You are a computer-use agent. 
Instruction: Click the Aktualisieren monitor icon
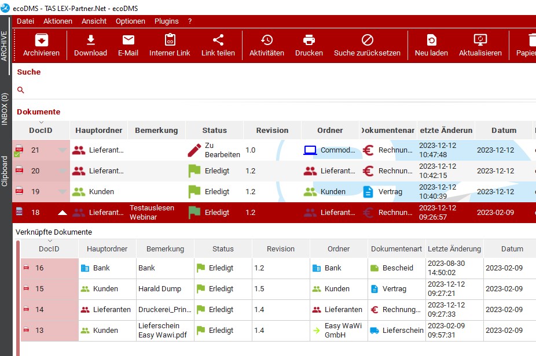click(x=480, y=40)
